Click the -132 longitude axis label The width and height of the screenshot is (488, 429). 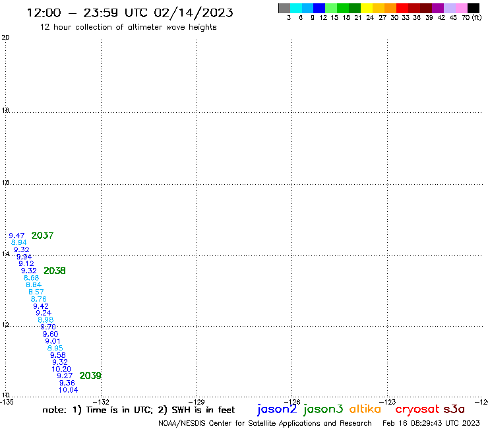click(x=101, y=402)
